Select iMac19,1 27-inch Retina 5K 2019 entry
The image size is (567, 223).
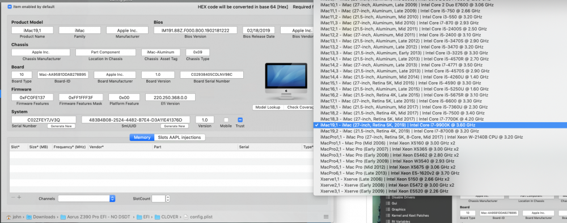pyautogui.click(x=440, y=125)
